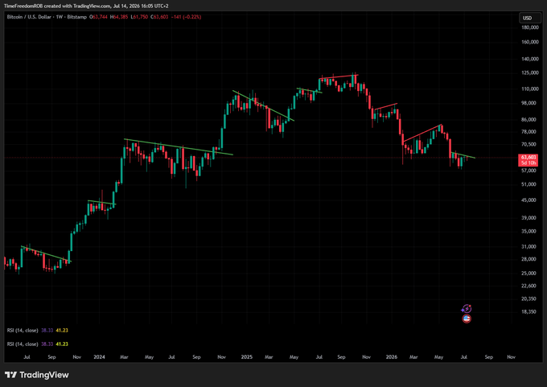The width and height of the screenshot is (547, 387).
Task: Click the TimeFreedomROB caption text
Action: tap(86, 6)
